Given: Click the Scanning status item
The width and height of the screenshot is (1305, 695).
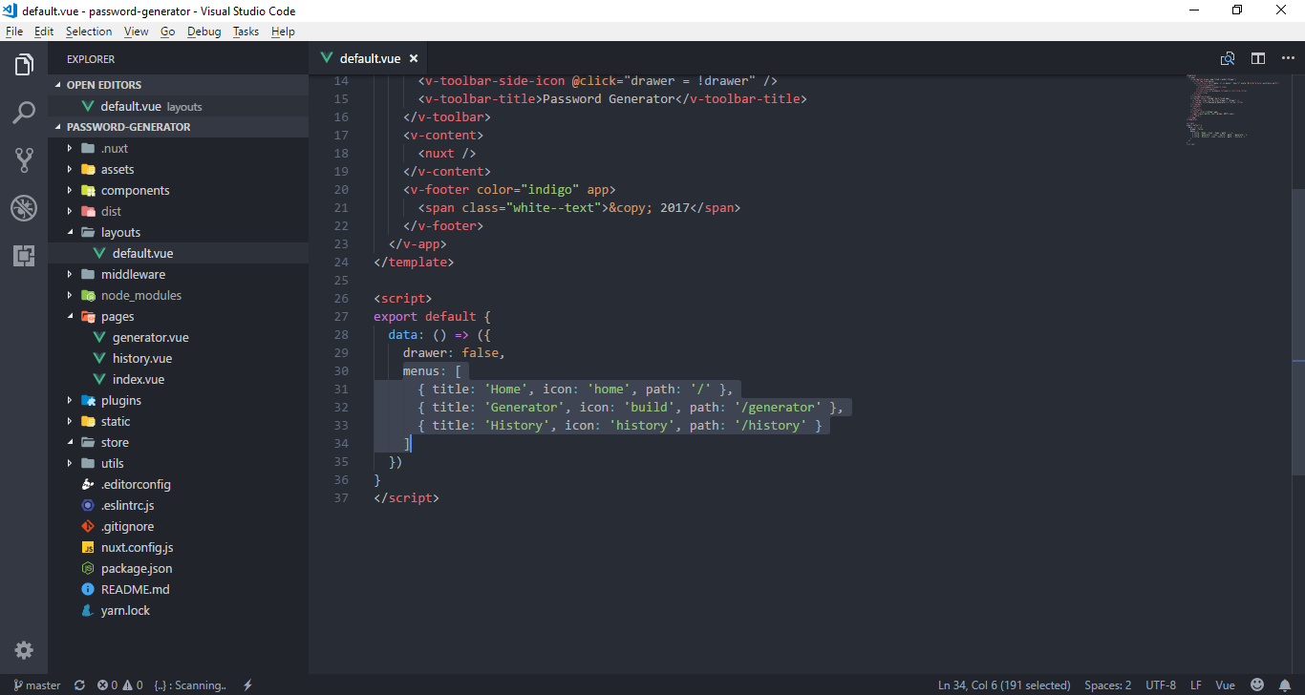Looking at the screenshot, I should tap(190, 684).
